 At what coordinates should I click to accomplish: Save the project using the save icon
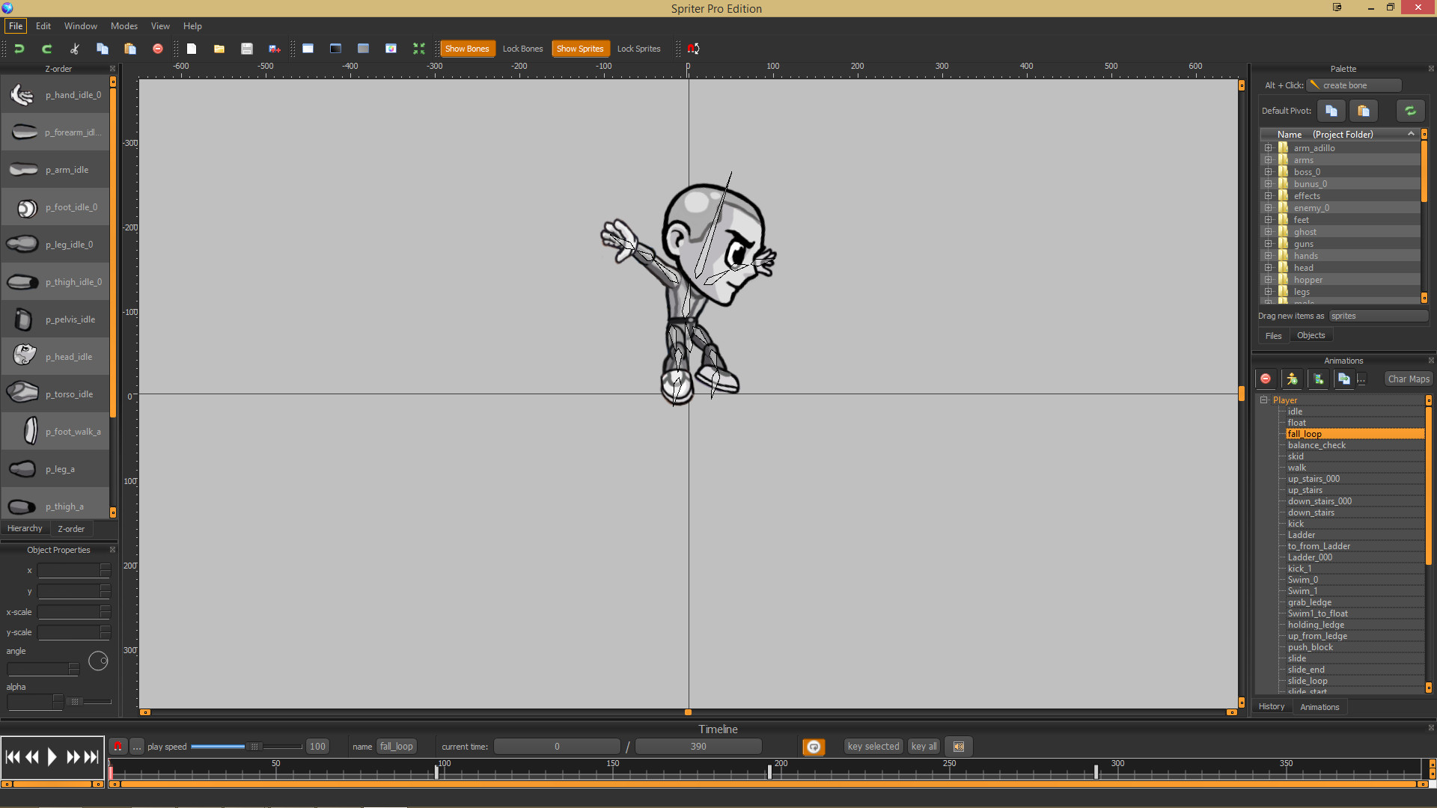coord(247,48)
